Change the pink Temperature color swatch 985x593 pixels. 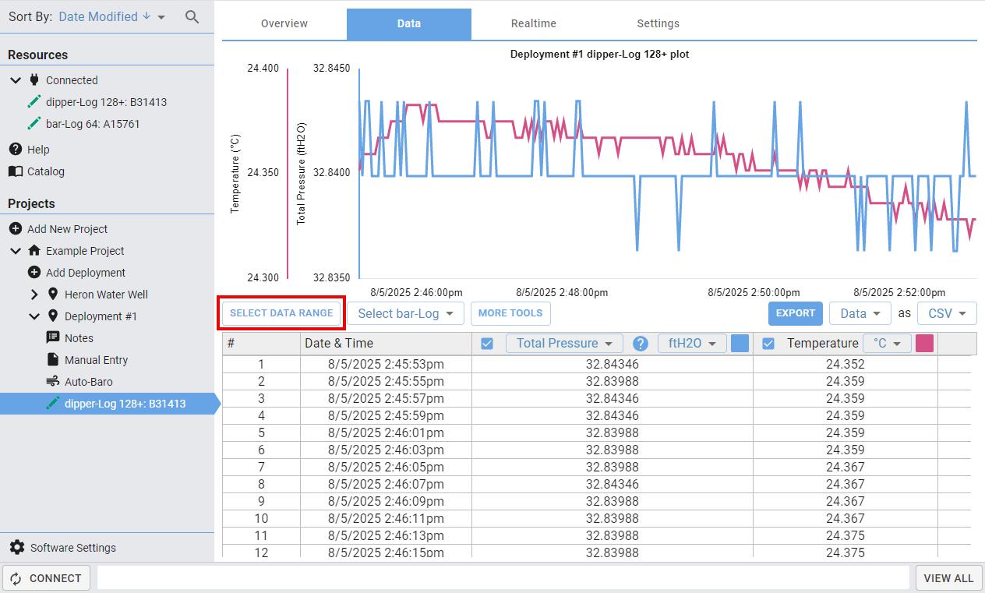click(x=924, y=343)
